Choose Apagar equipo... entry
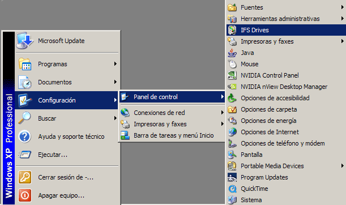The height and width of the screenshot is (205, 346). (x=67, y=195)
